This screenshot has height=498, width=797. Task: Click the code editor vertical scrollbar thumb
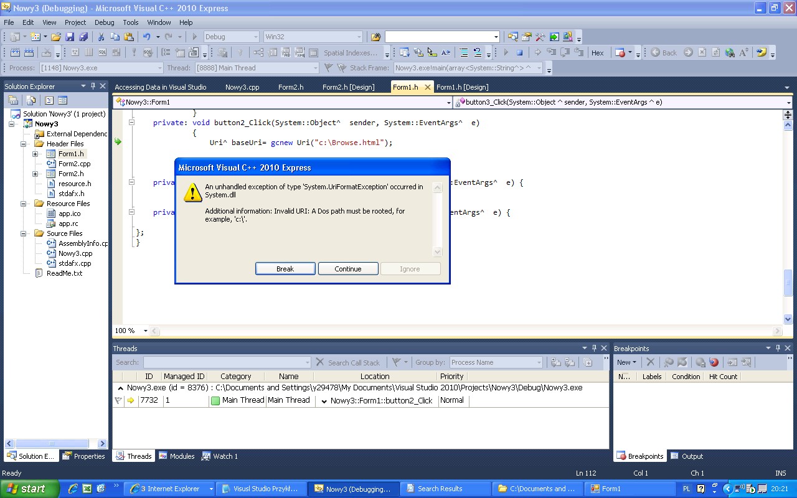click(788, 283)
